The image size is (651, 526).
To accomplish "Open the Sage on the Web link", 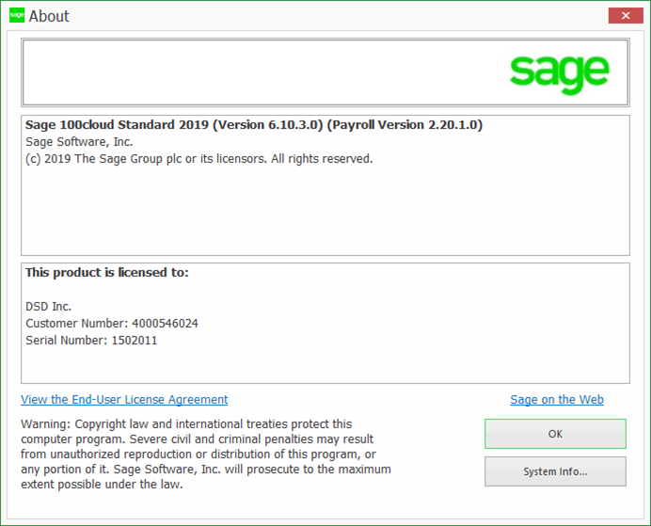I will pyautogui.click(x=557, y=399).
